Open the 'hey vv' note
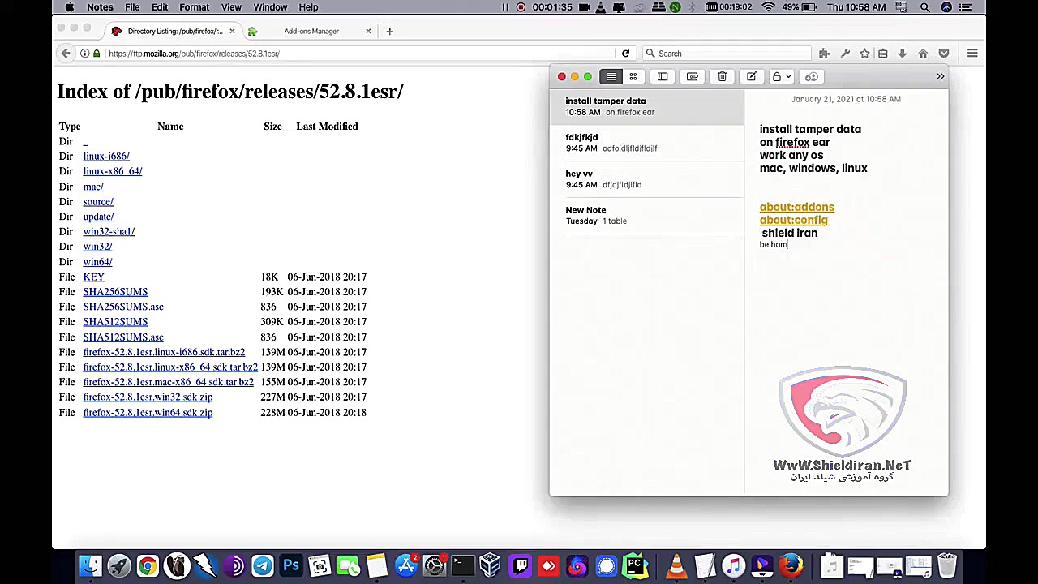Screen dimensions: 1038x584 (x=647, y=179)
